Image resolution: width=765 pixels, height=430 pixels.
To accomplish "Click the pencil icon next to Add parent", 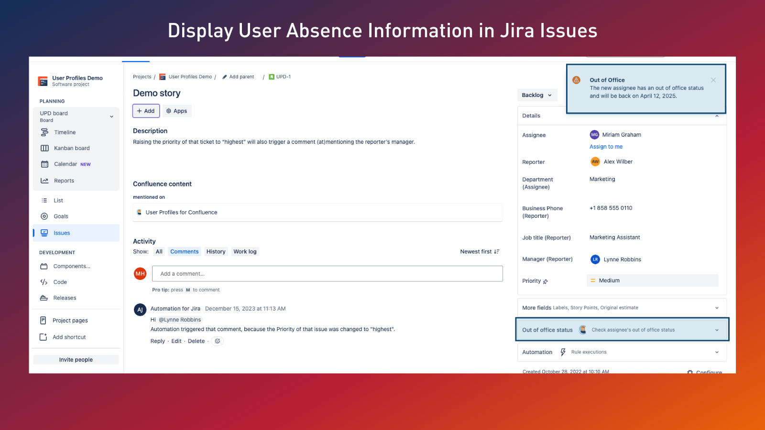I will 224,77.
